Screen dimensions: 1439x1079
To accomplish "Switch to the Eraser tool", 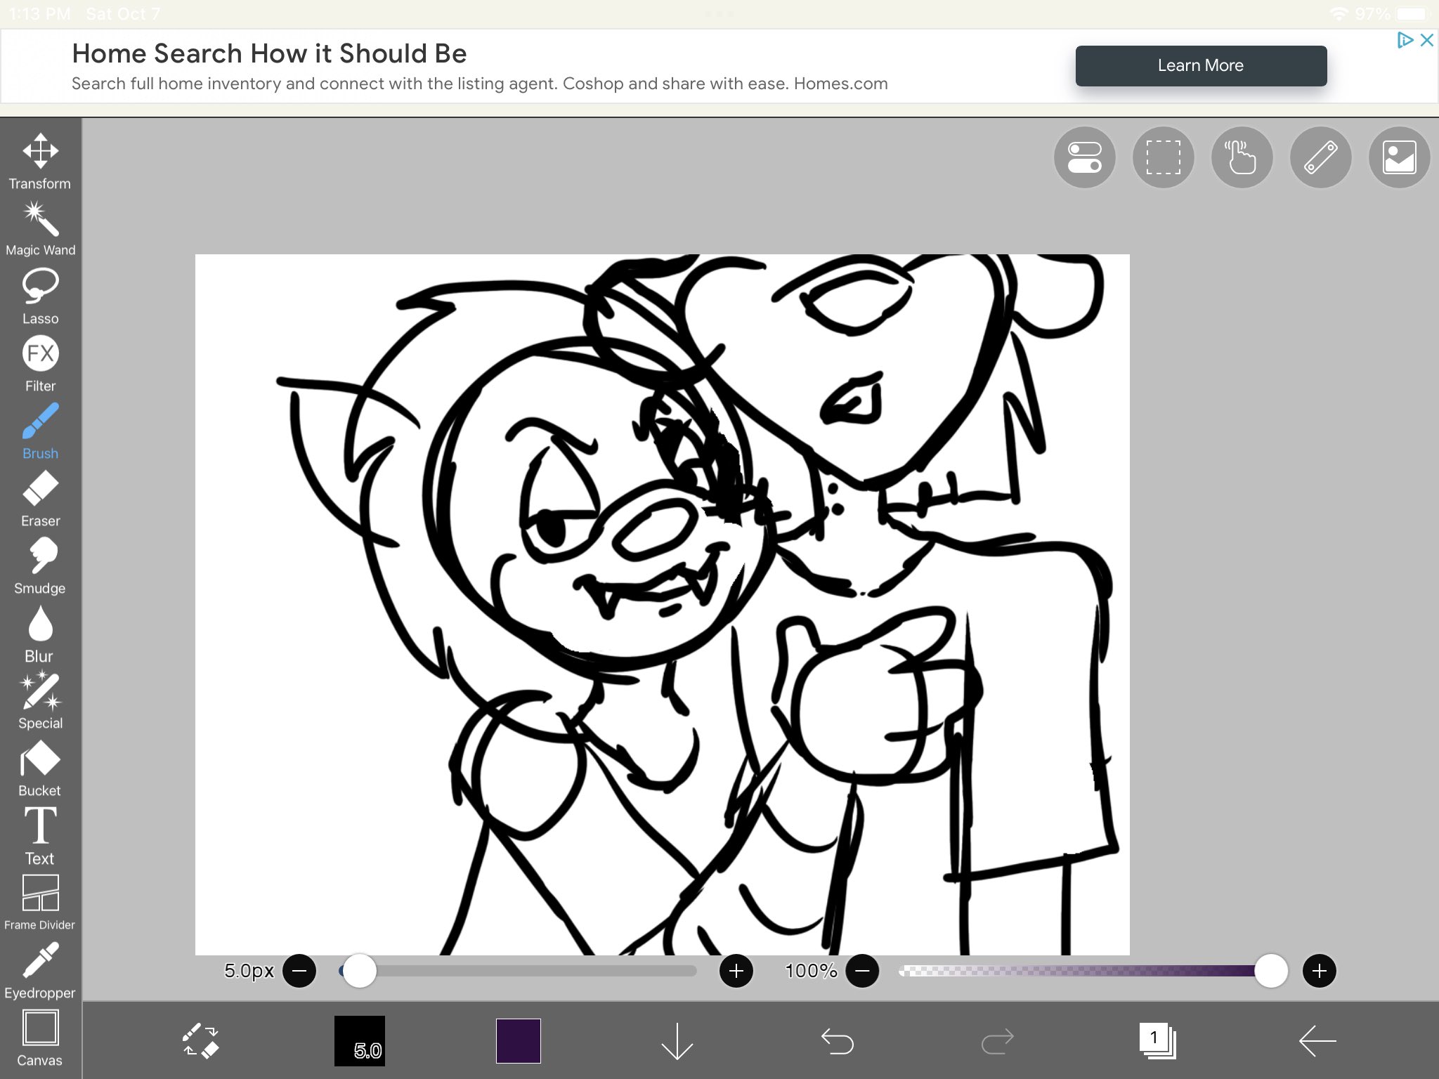I will click(x=40, y=499).
